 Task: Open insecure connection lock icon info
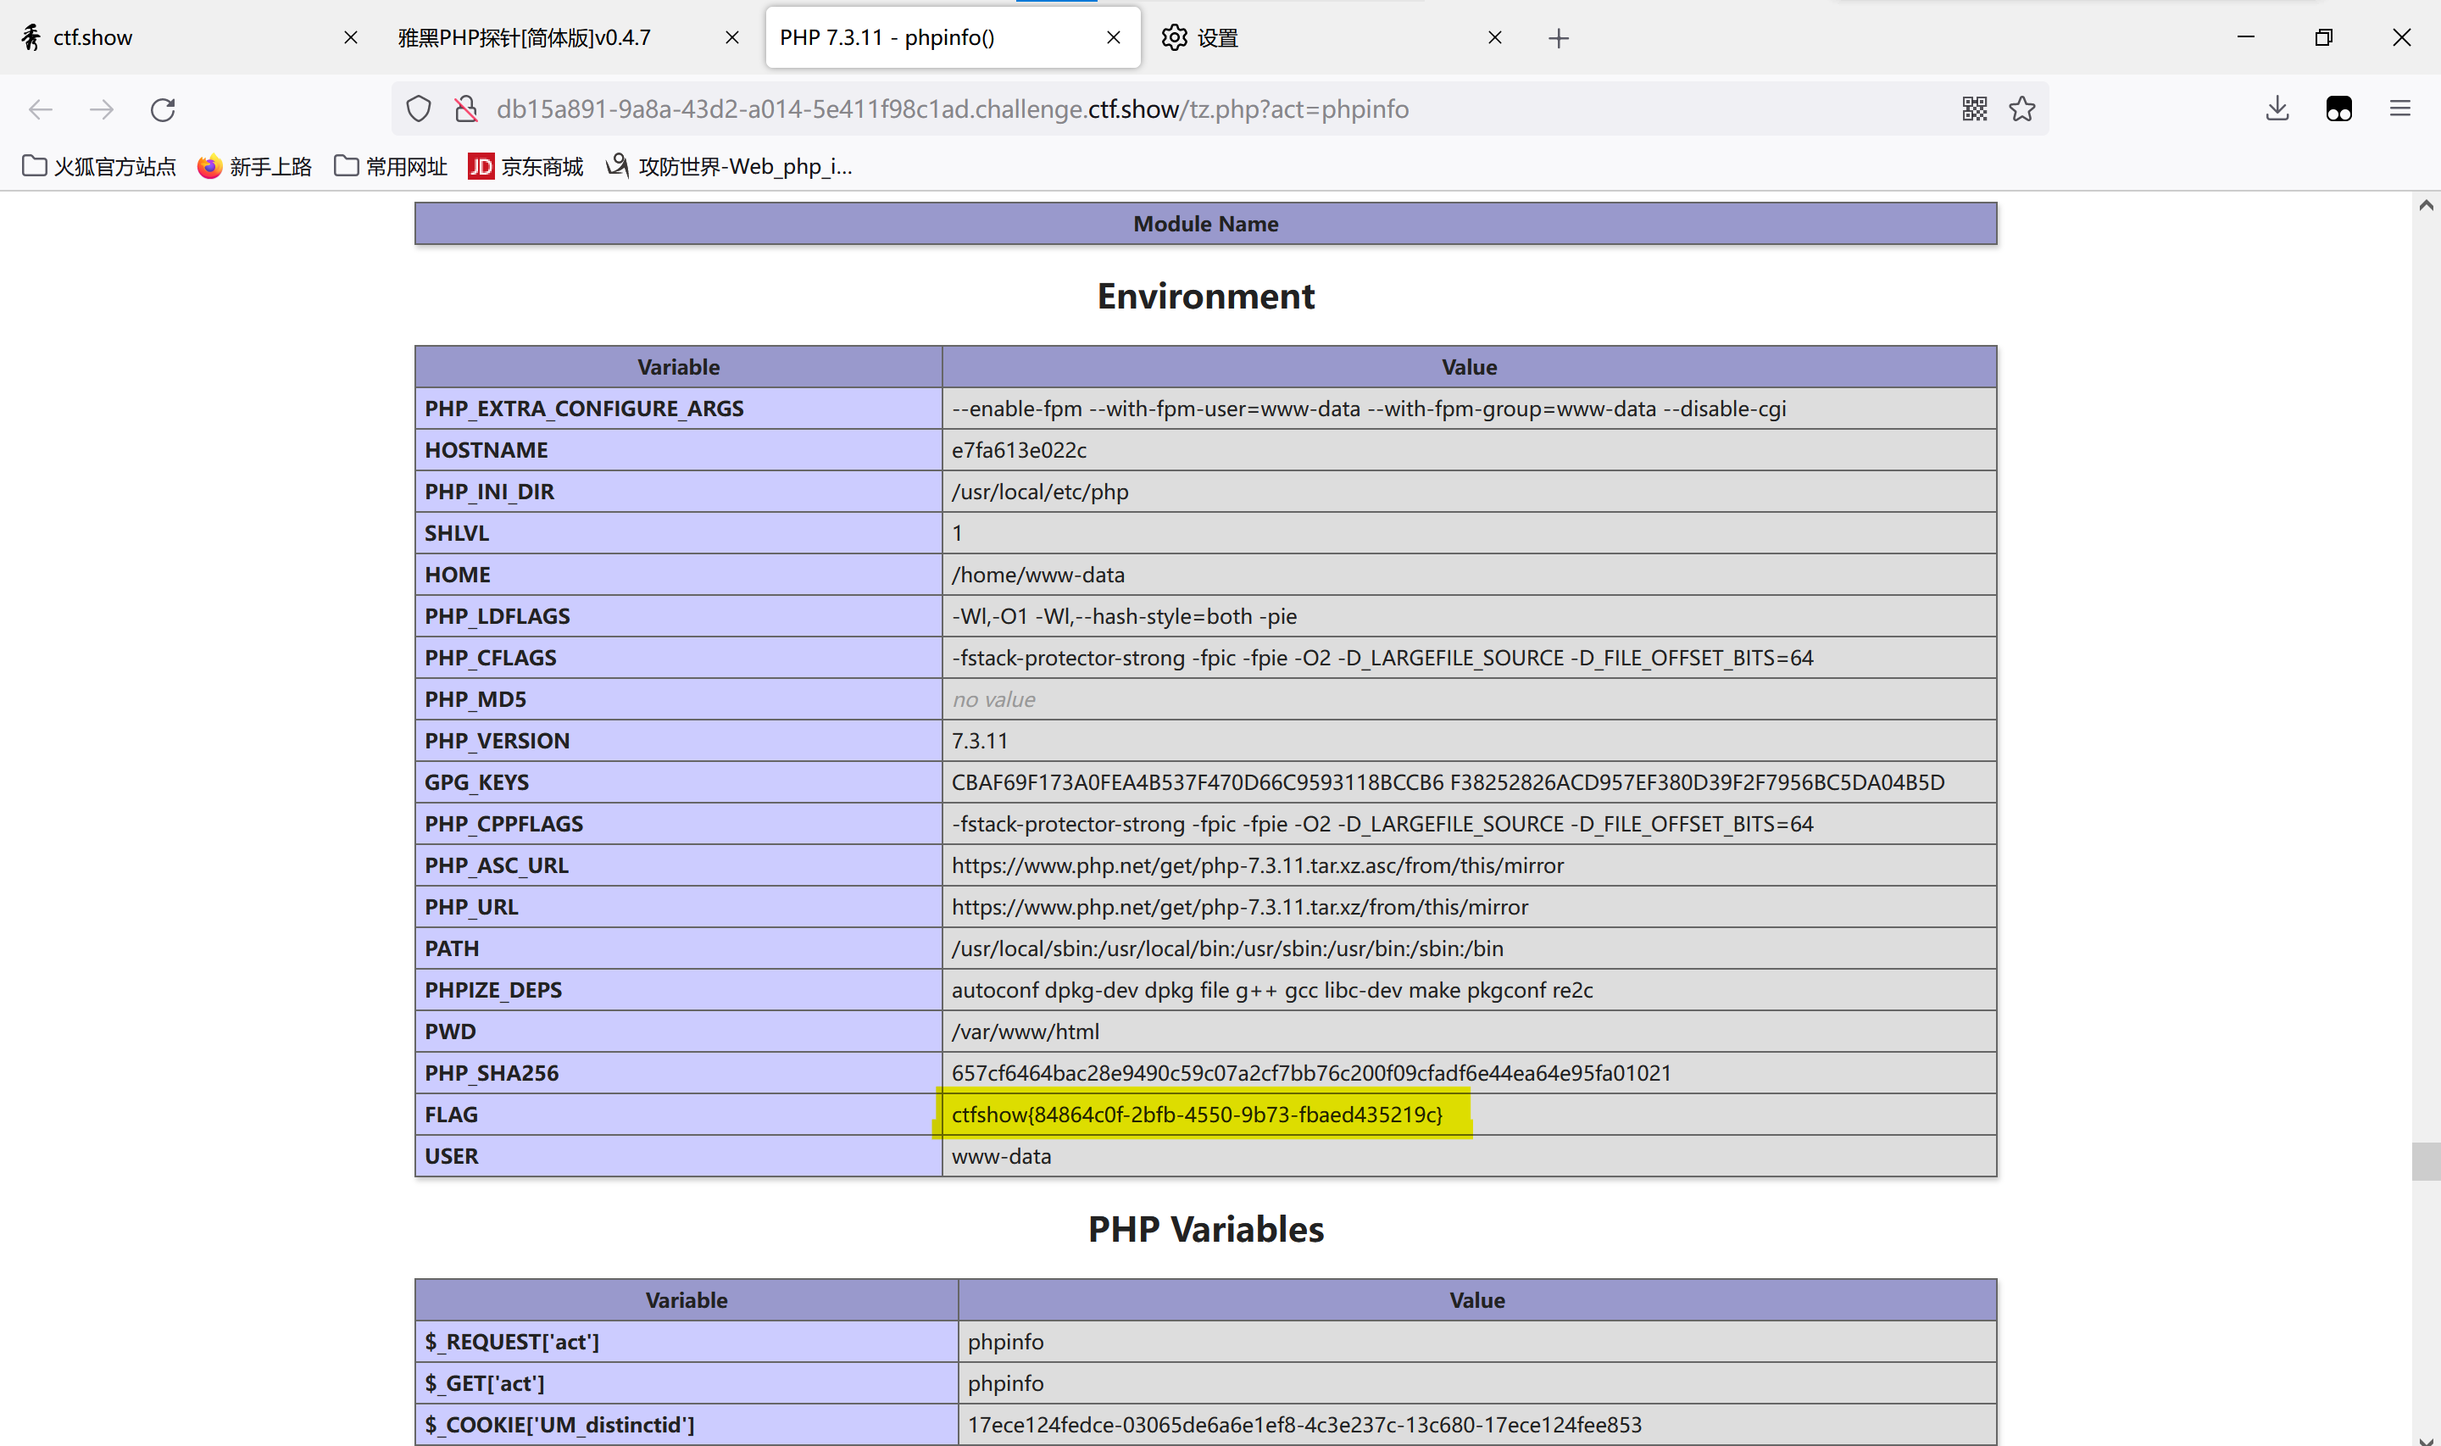(x=466, y=109)
